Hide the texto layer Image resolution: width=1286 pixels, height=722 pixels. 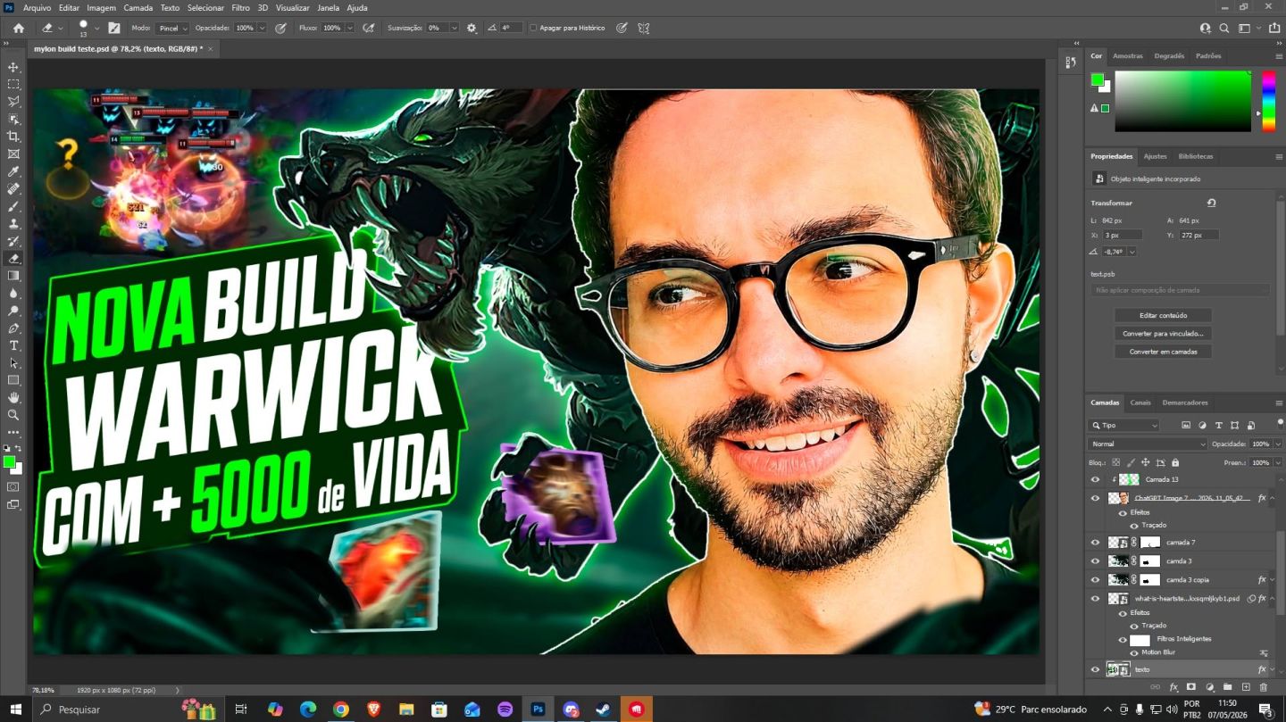pos(1095,669)
